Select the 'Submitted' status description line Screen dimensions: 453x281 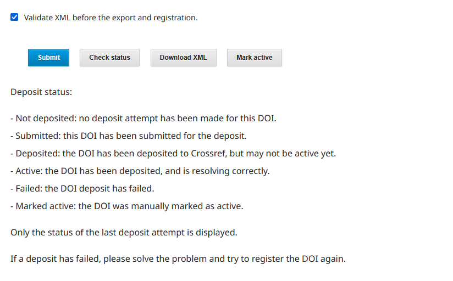click(129, 136)
